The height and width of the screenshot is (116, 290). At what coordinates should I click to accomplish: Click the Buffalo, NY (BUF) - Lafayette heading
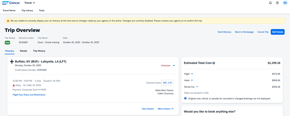click(40, 62)
